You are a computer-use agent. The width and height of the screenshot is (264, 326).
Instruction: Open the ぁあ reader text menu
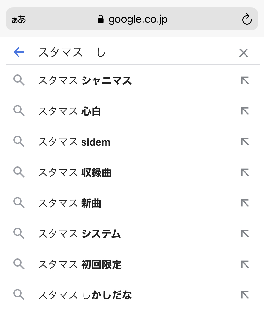click(19, 19)
